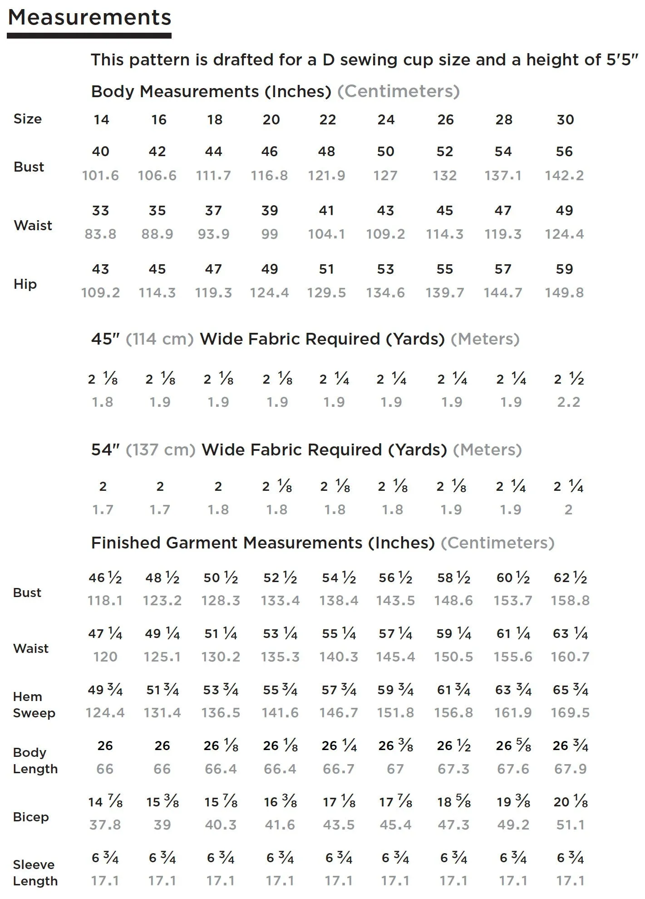
Task: Select the size 30 column header
Action: [565, 119]
